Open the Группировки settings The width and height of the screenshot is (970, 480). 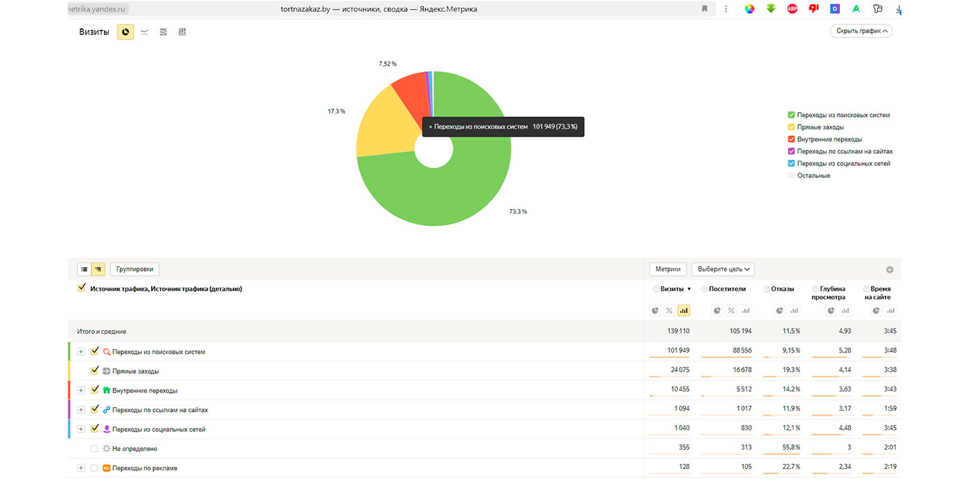[135, 269]
